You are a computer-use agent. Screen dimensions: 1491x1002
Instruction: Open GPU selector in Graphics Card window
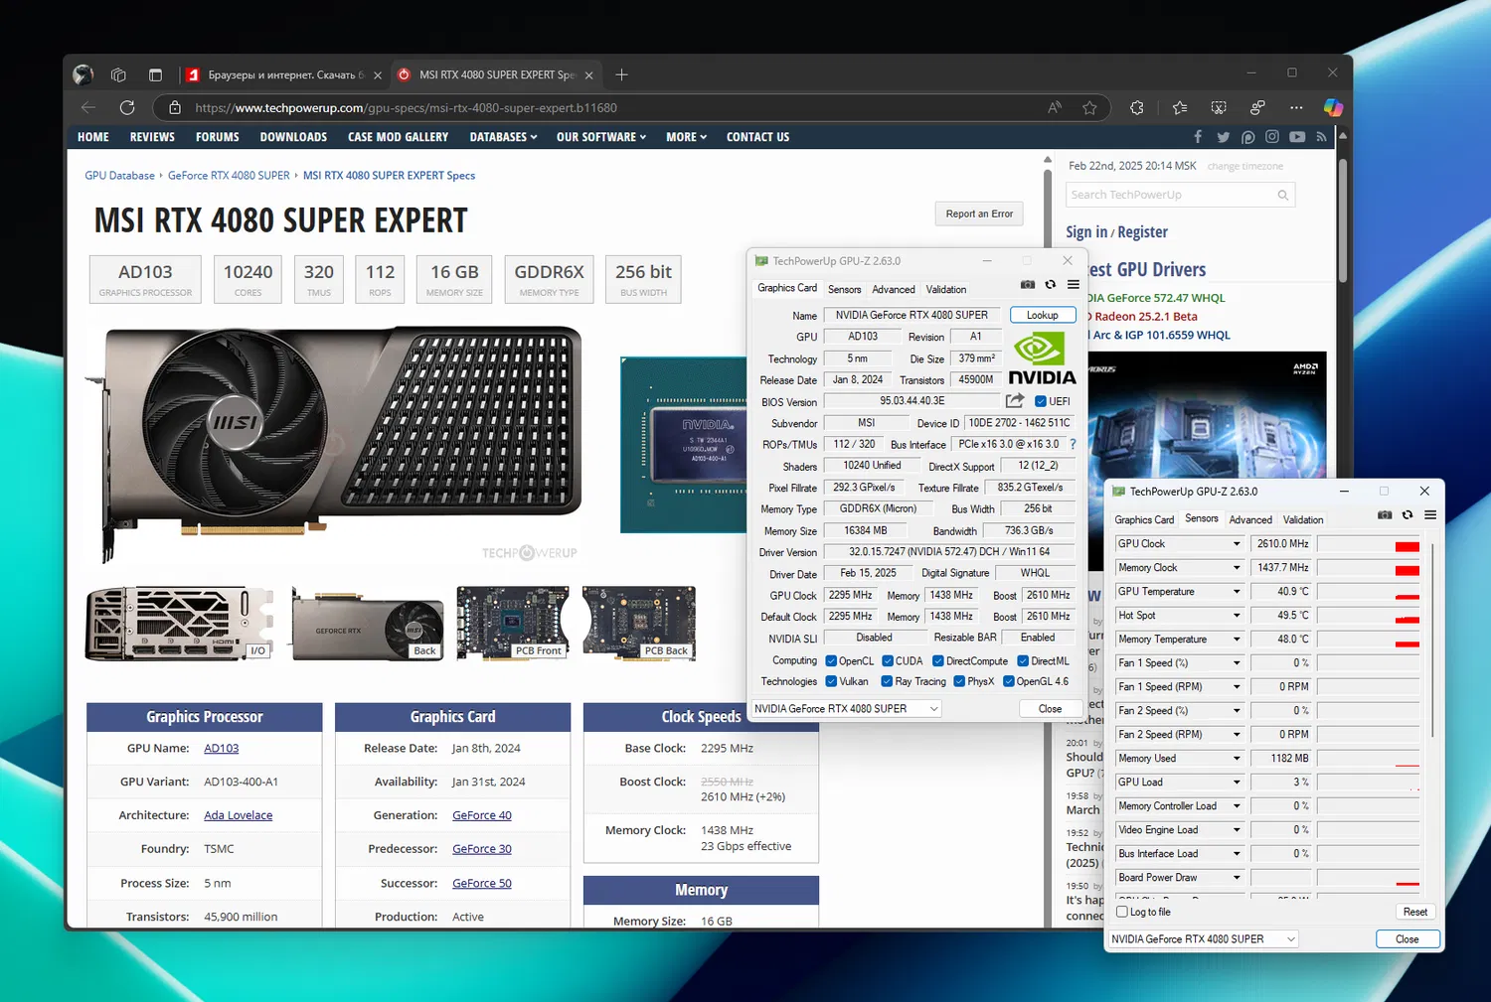click(846, 709)
